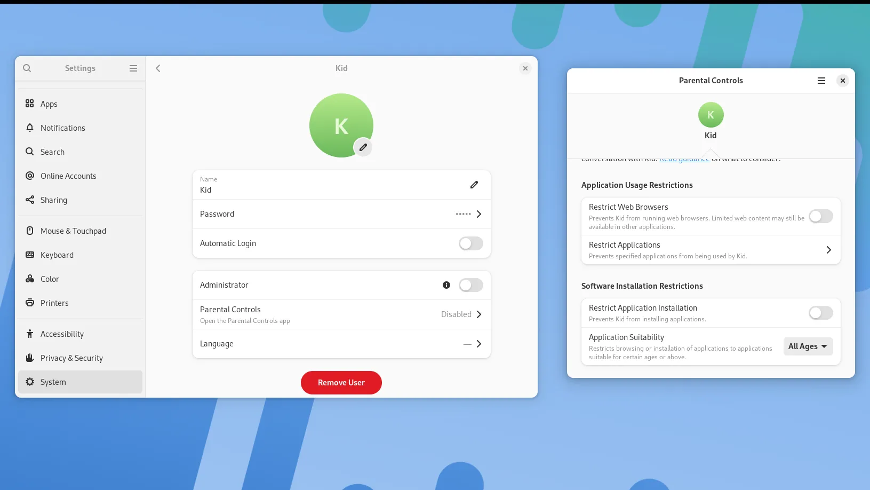The width and height of the screenshot is (870, 490).
Task: Select Keyboard in Settings sidebar
Action: [x=80, y=255]
